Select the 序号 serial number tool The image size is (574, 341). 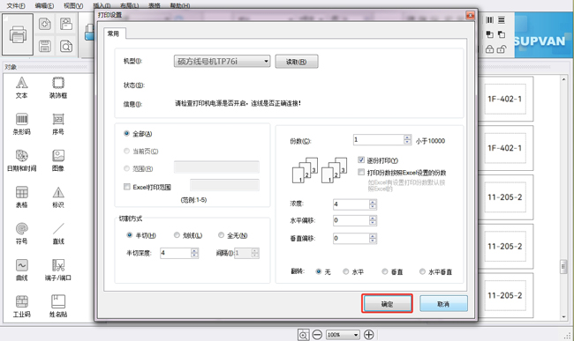58,124
